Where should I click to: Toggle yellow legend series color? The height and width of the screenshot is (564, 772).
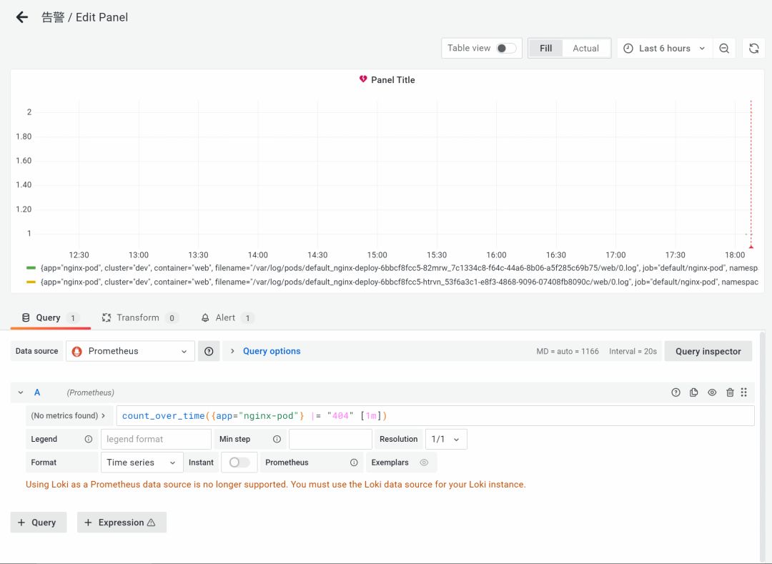pos(31,282)
